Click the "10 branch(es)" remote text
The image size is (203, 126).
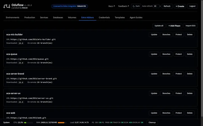[x=45, y=82]
